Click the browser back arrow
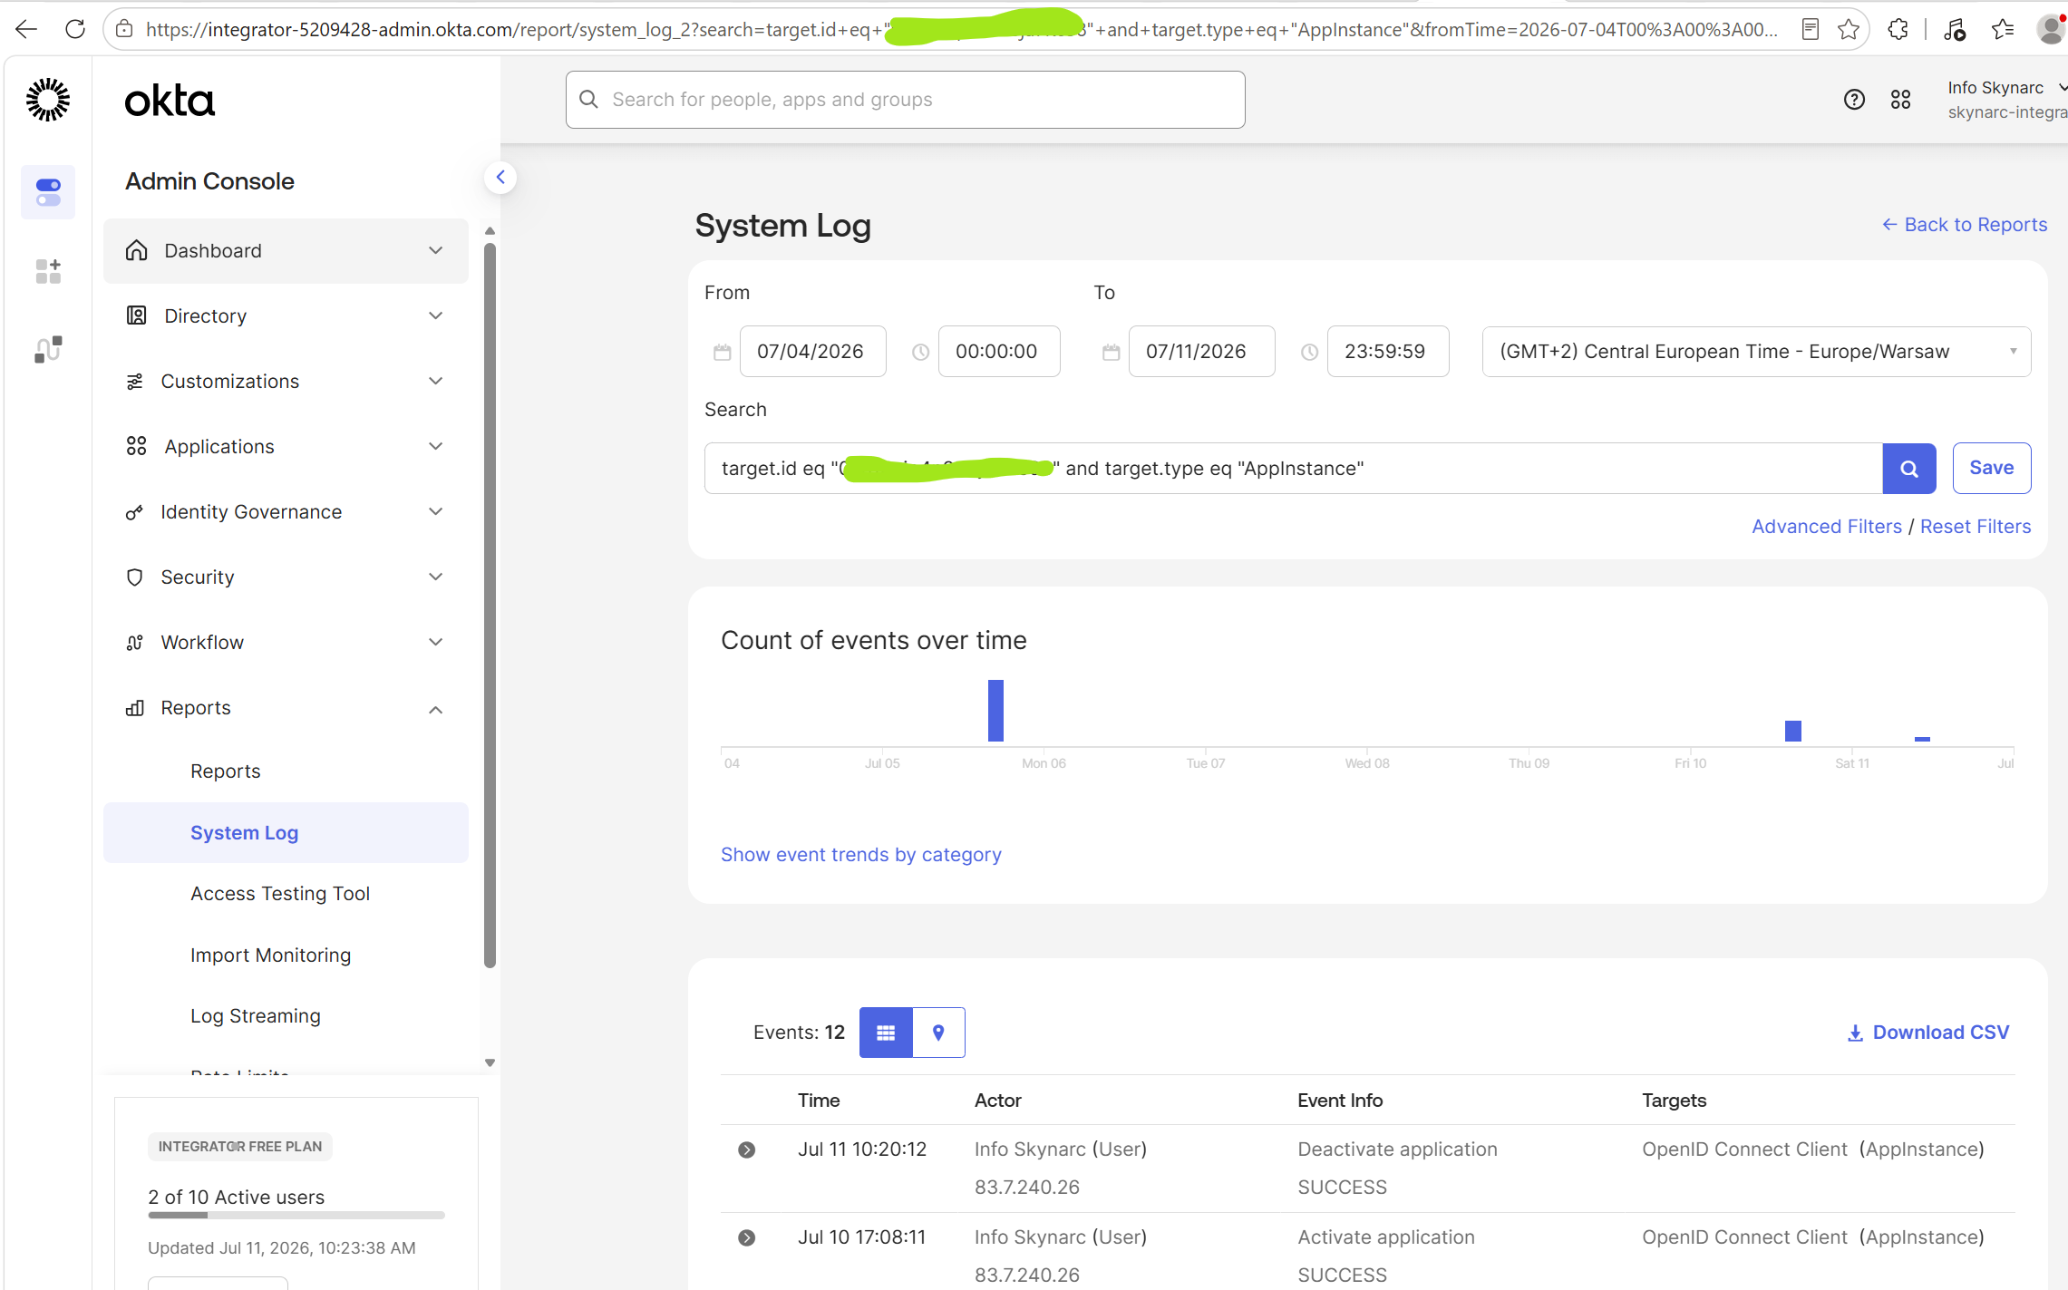The image size is (2068, 1290). coord(26,30)
